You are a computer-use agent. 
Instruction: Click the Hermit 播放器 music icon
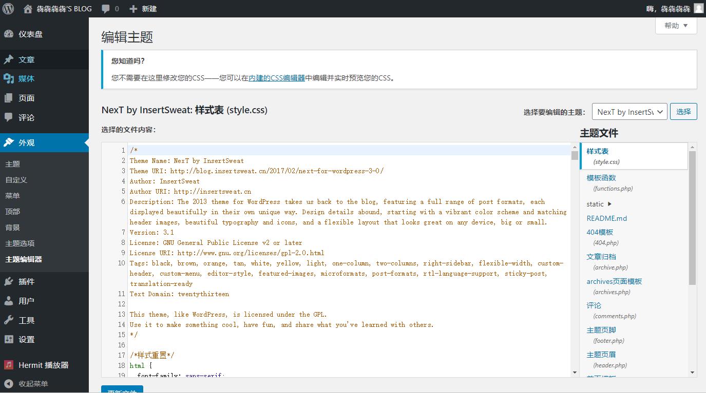pyautogui.click(x=9, y=365)
